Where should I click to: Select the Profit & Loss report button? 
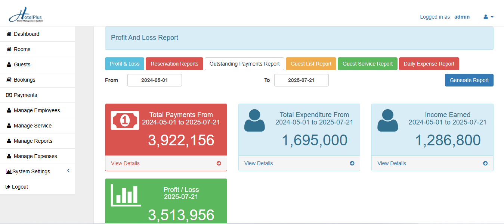[x=125, y=64]
